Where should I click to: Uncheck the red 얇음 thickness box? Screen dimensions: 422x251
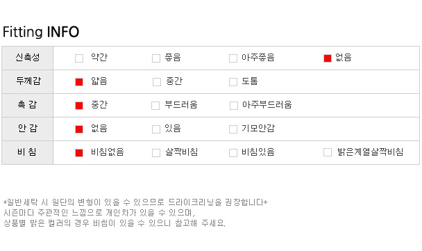(79, 82)
